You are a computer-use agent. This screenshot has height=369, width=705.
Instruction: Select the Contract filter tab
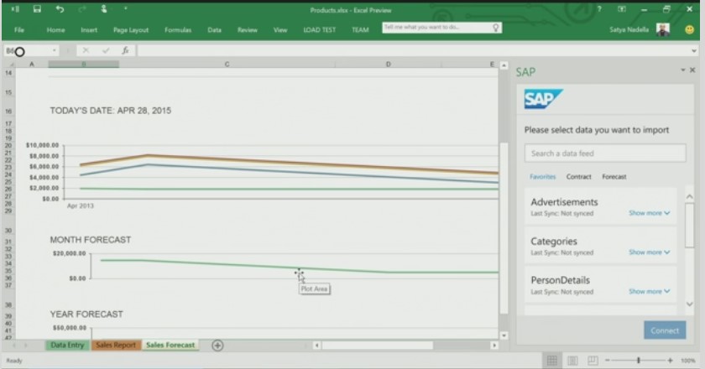[x=578, y=177]
